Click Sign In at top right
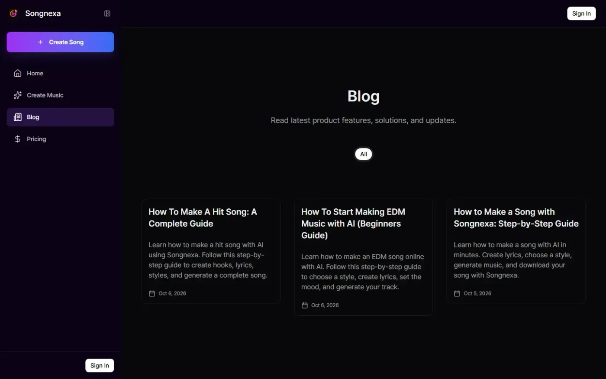 581,13
